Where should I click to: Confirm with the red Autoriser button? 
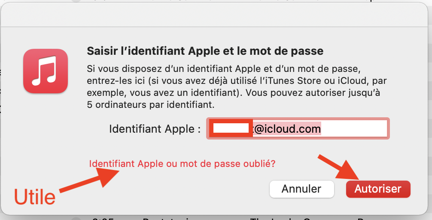pyautogui.click(x=378, y=189)
